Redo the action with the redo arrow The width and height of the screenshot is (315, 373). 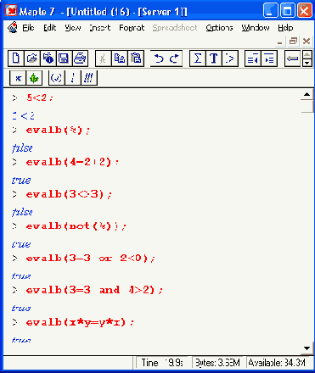click(x=174, y=58)
